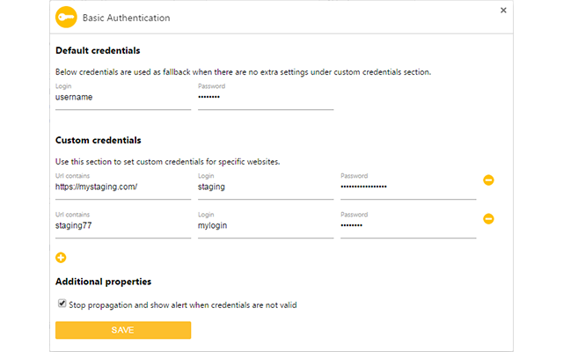Remove the staging77 credentials row
563x352 pixels.
(488, 219)
